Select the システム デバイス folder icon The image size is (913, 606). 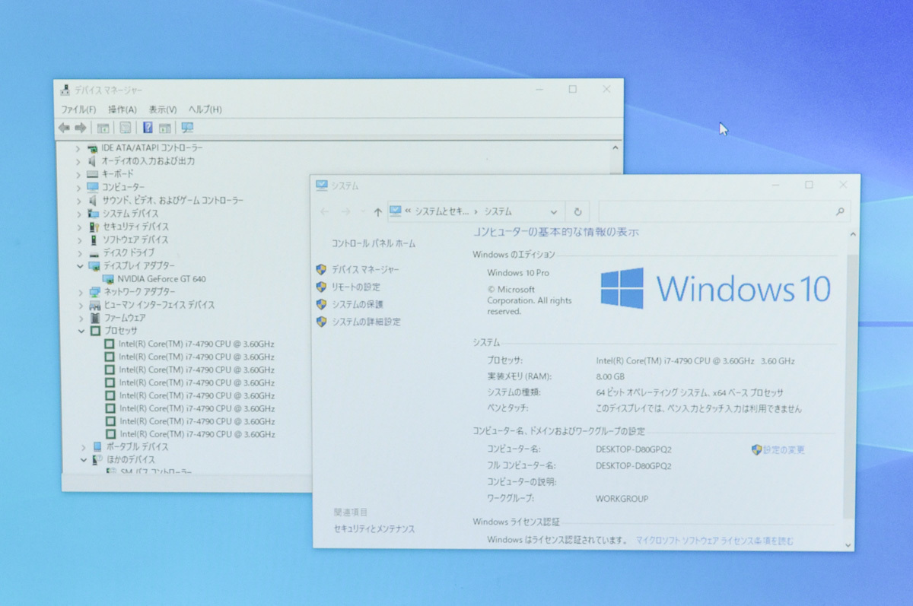[x=94, y=213]
